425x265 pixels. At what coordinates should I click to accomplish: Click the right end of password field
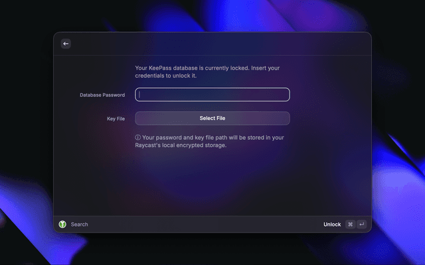[x=284, y=95]
